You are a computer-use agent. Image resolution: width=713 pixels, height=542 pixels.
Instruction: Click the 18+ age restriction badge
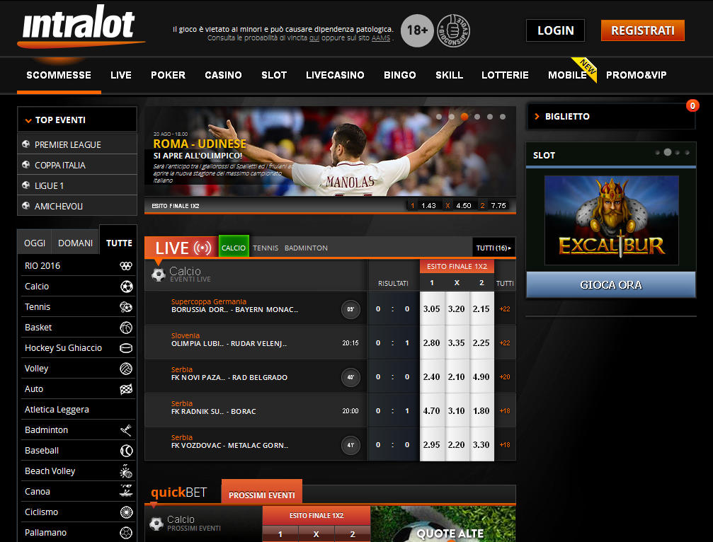point(417,31)
